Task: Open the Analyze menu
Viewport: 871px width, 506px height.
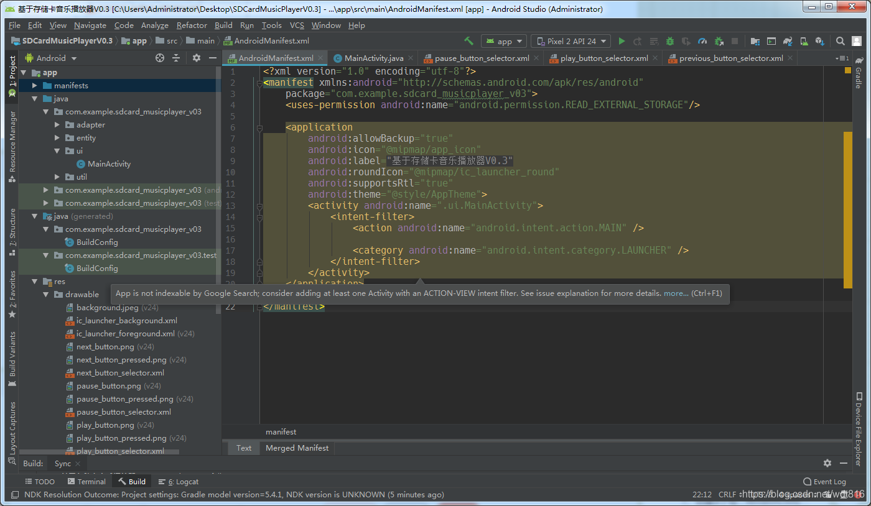Action: pos(155,25)
